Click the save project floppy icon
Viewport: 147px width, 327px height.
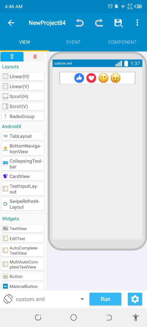tap(118, 23)
